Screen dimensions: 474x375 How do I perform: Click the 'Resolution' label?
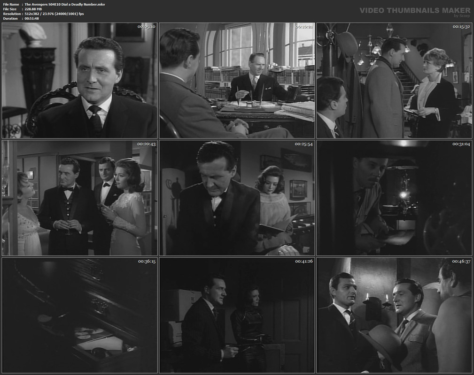(12, 14)
